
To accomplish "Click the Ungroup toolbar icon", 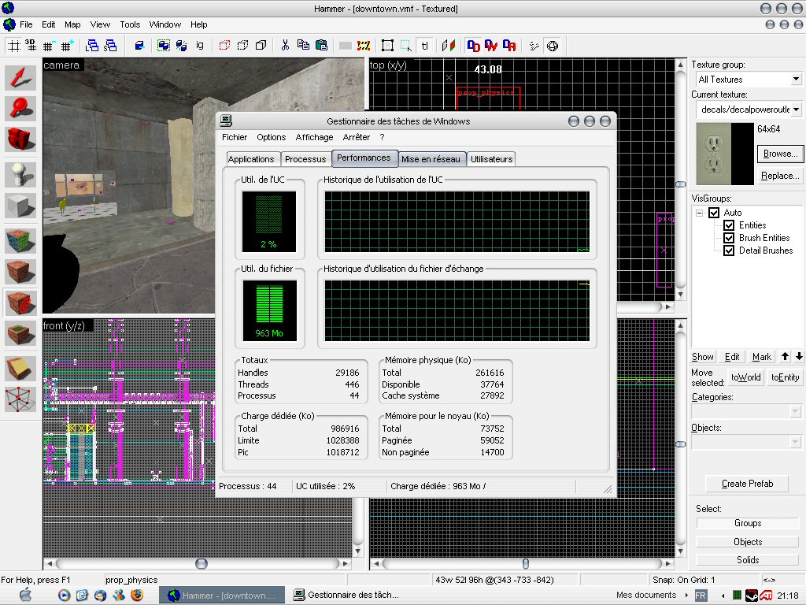I will [182, 46].
